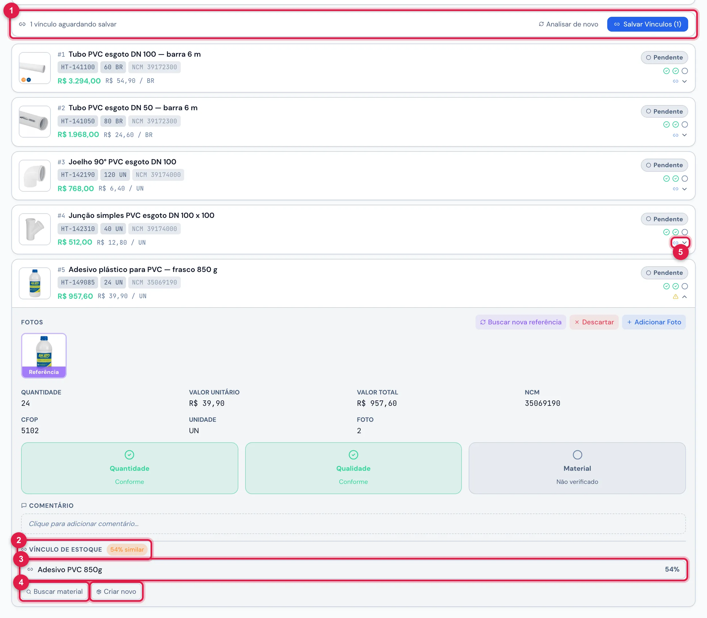This screenshot has height=618, width=707.
Task: Select the Adesivo PVC 850g match with 54%
Action: click(x=353, y=569)
